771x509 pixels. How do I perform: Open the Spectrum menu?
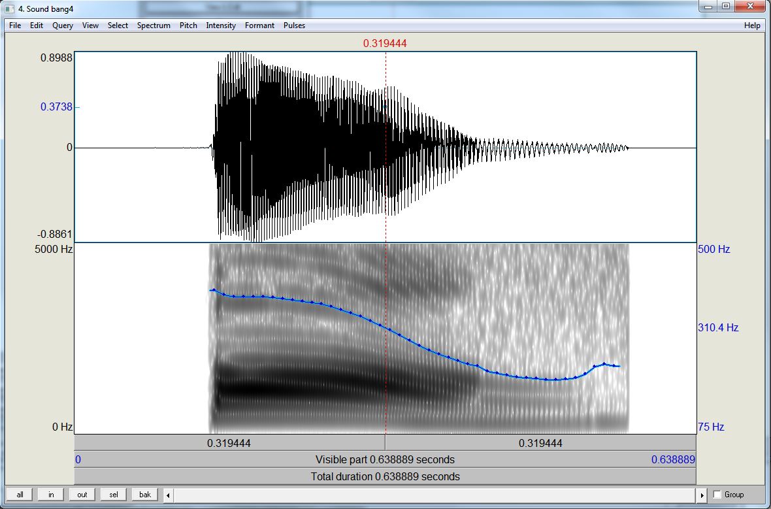pyautogui.click(x=154, y=25)
